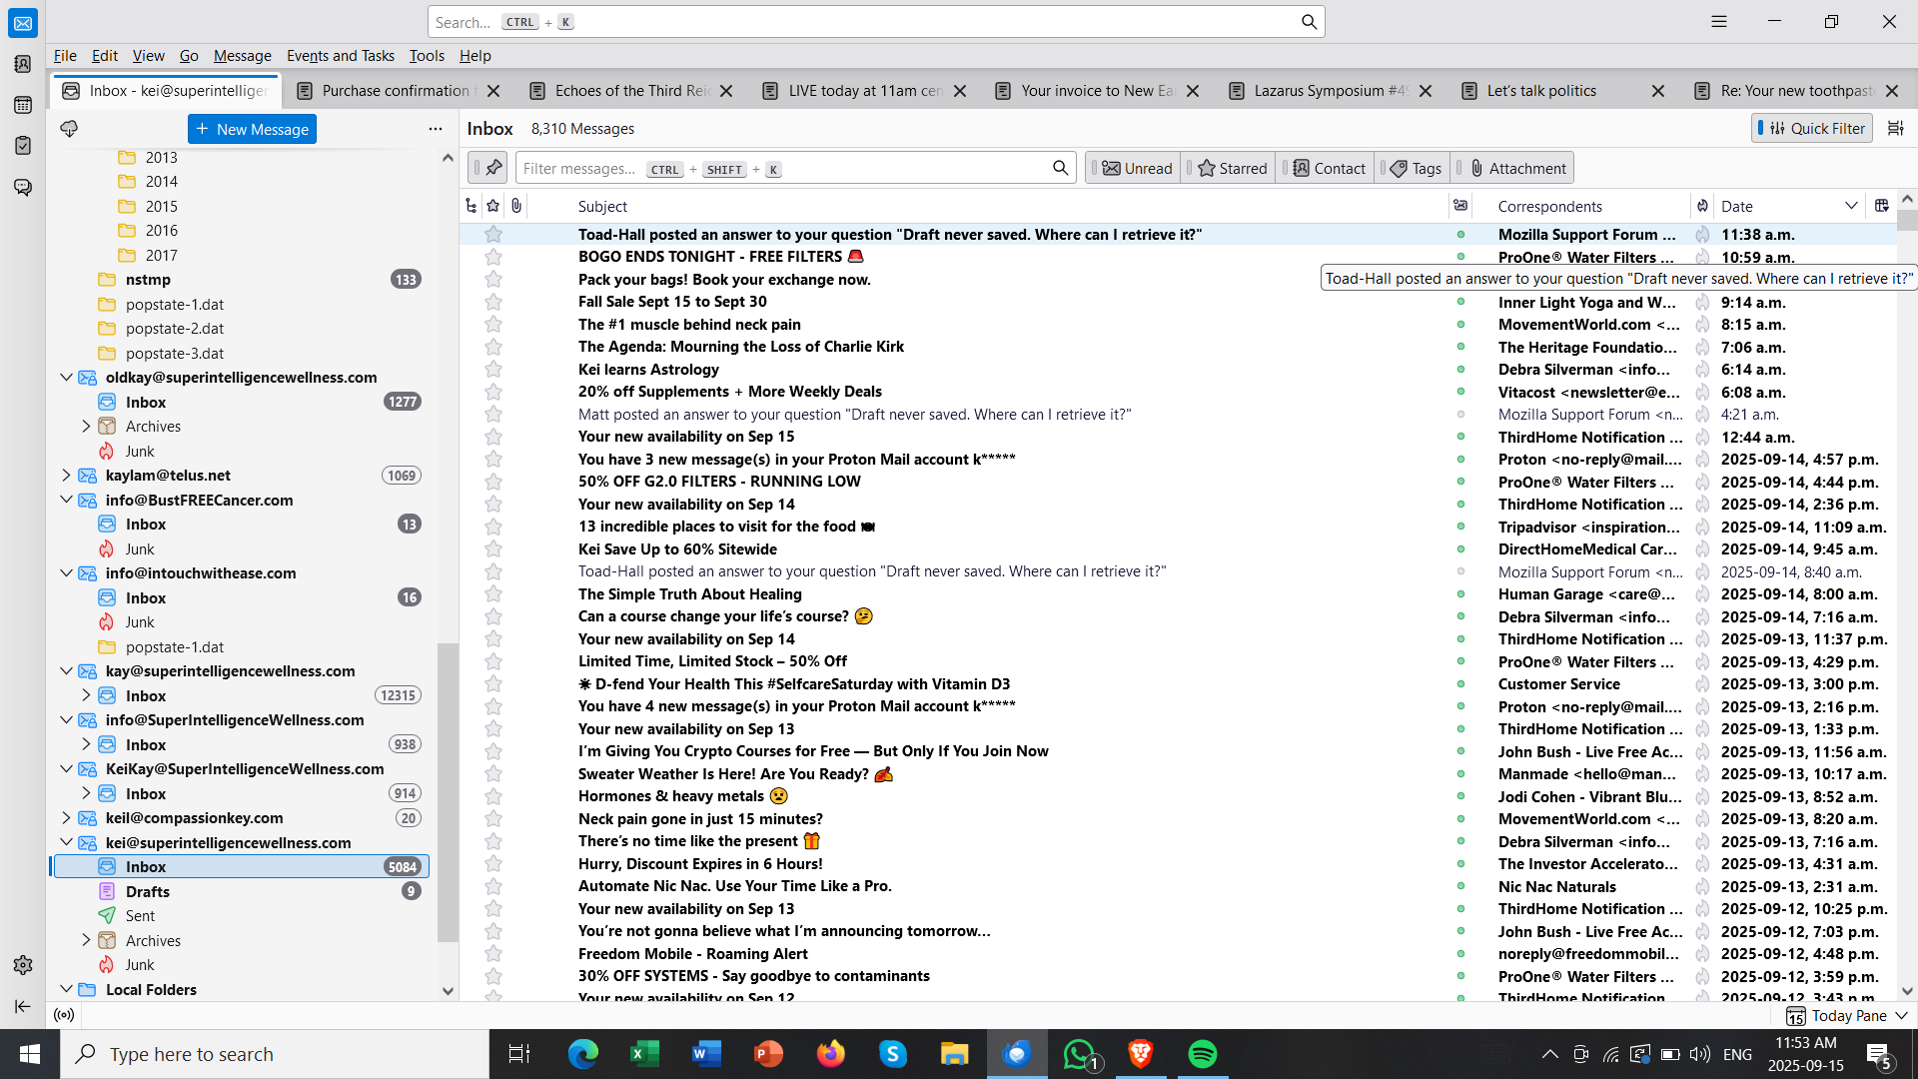The height and width of the screenshot is (1079, 1918).
Task: Click the Mail space icon
Action: click(x=23, y=23)
